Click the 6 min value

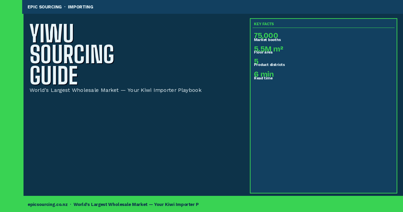click(x=264, y=74)
